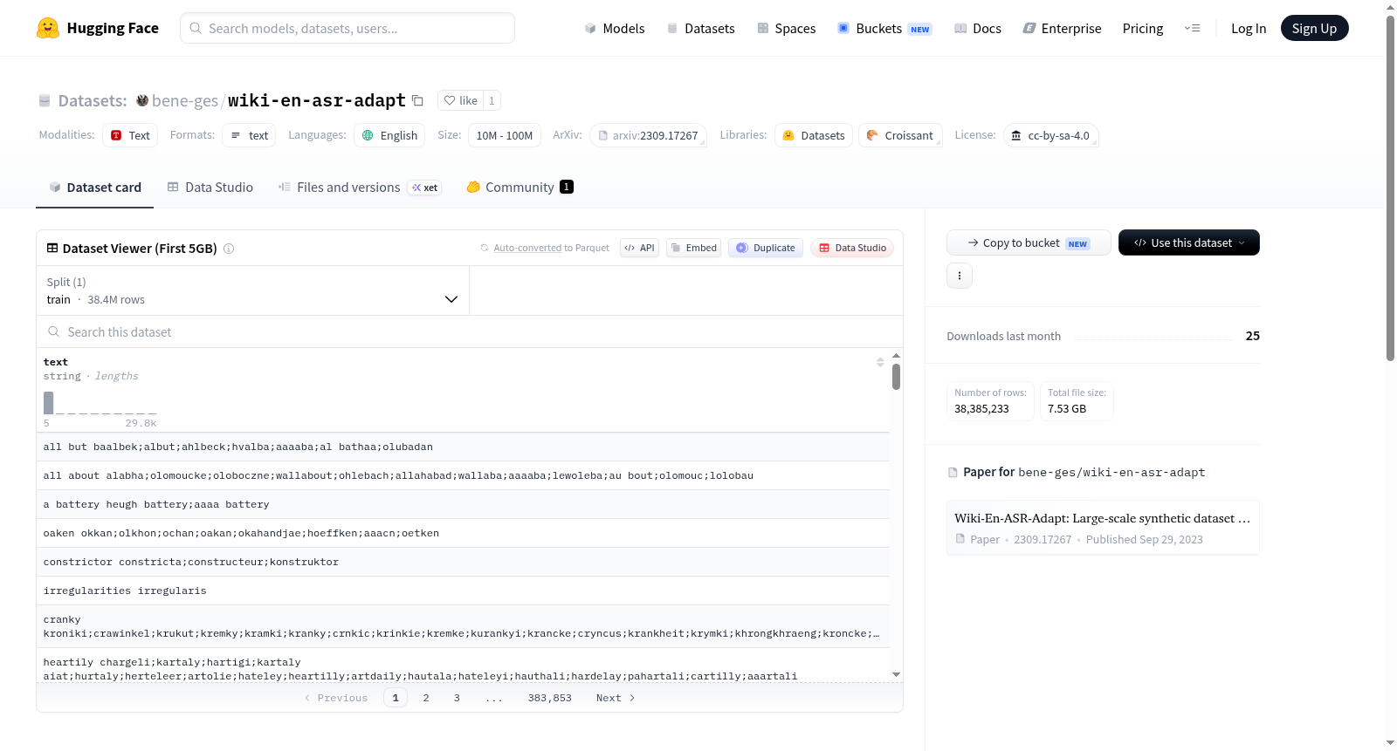Switch to Files and versions tab
1397x751 pixels.
point(360,188)
